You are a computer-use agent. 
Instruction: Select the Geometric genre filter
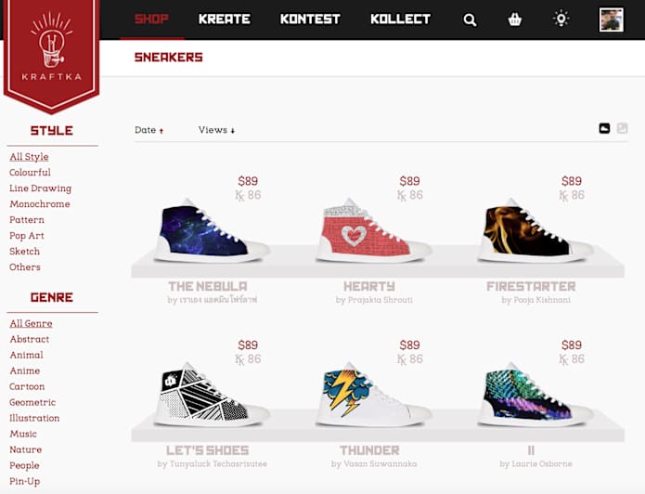32,403
